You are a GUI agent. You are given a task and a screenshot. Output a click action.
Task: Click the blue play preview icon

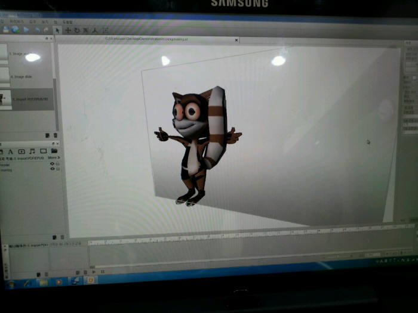26,29
